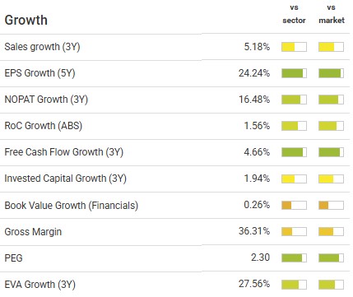Click the 27.56% EVA Growth value

254,284
